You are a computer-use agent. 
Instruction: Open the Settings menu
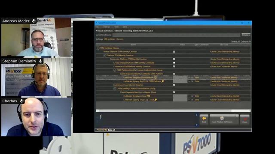pyautogui.click(x=107, y=27)
